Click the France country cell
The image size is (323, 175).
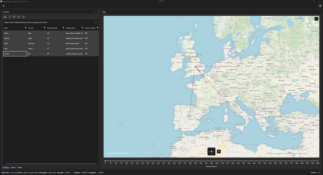[x=36, y=48]
